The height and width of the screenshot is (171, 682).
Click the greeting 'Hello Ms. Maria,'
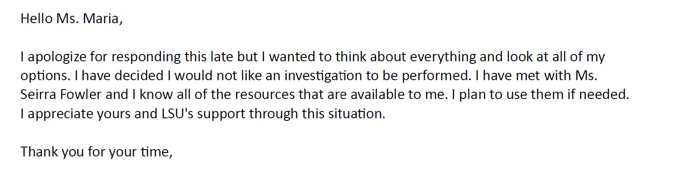coord(71,19)
